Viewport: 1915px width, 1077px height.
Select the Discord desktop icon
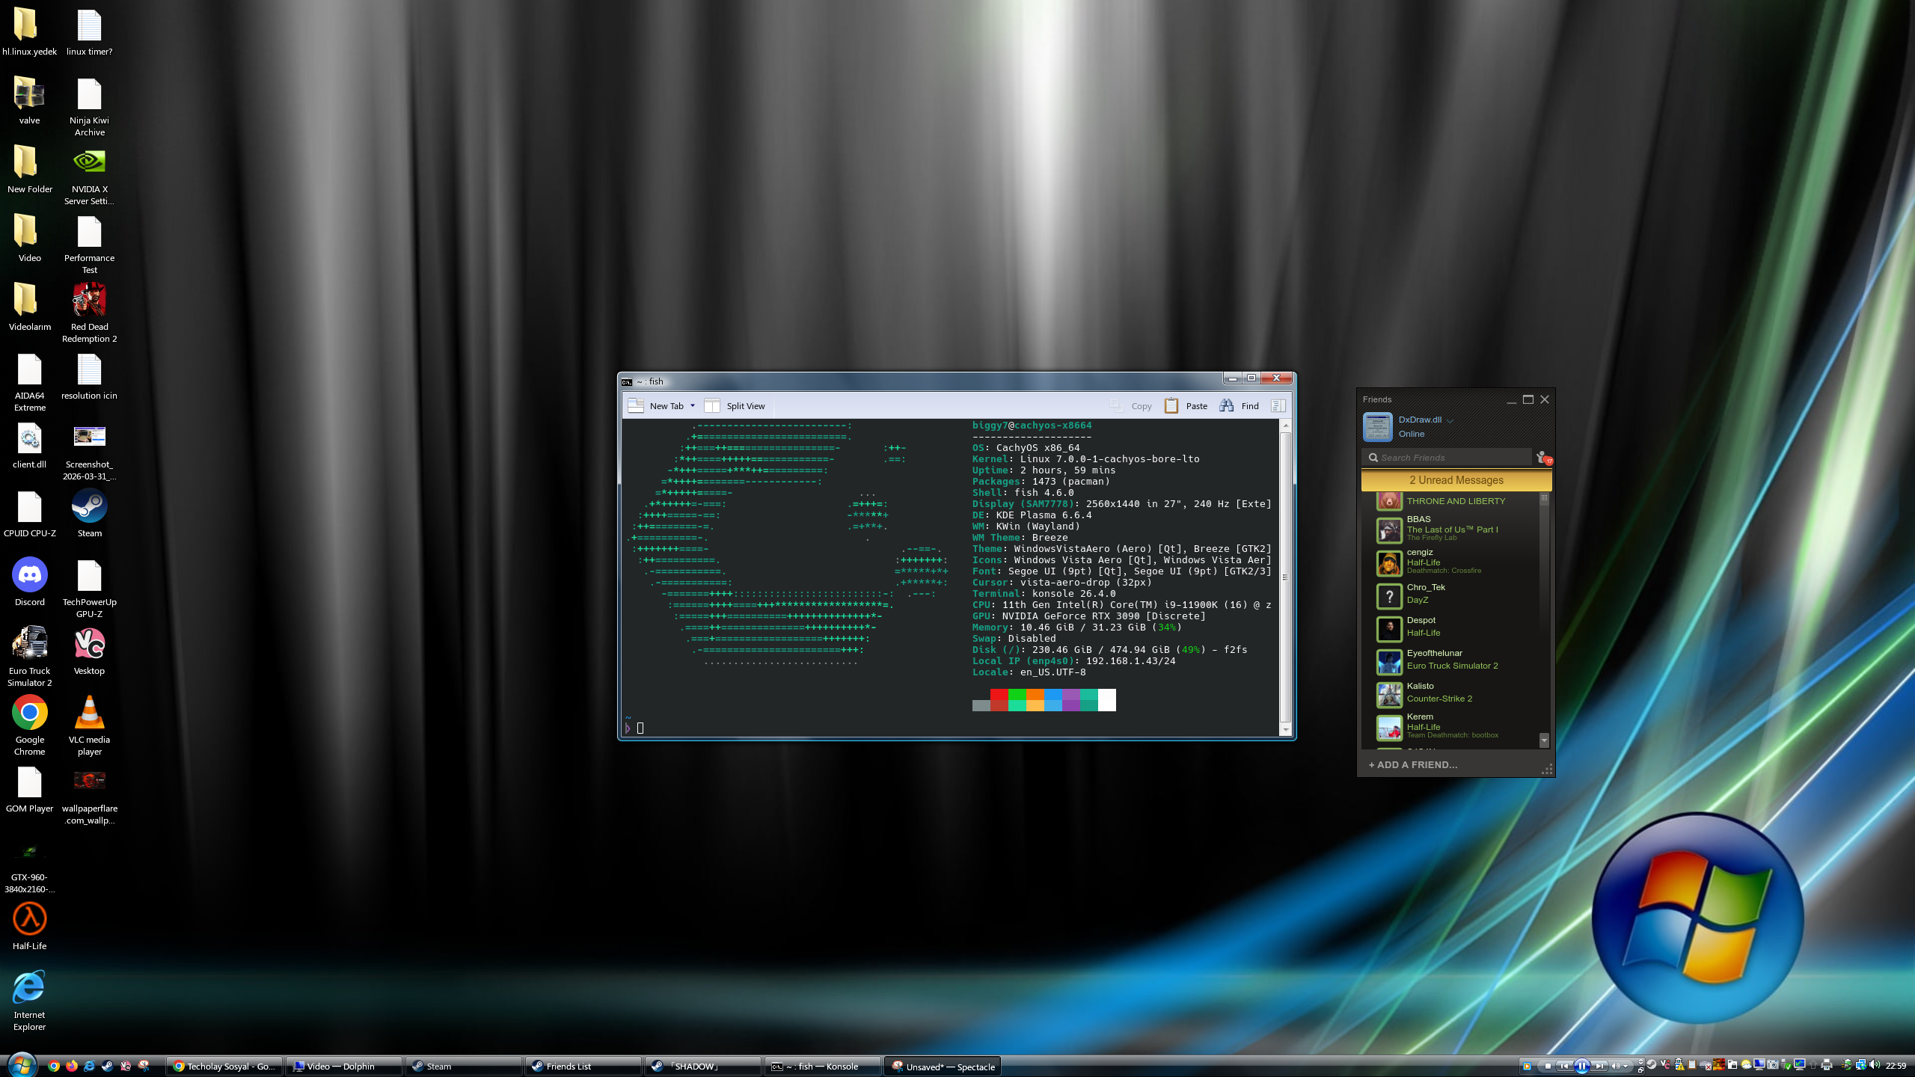click(x=30, y=582)
